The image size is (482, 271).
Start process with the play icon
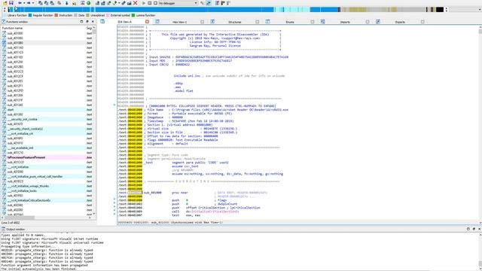click(x=144, y=3)
